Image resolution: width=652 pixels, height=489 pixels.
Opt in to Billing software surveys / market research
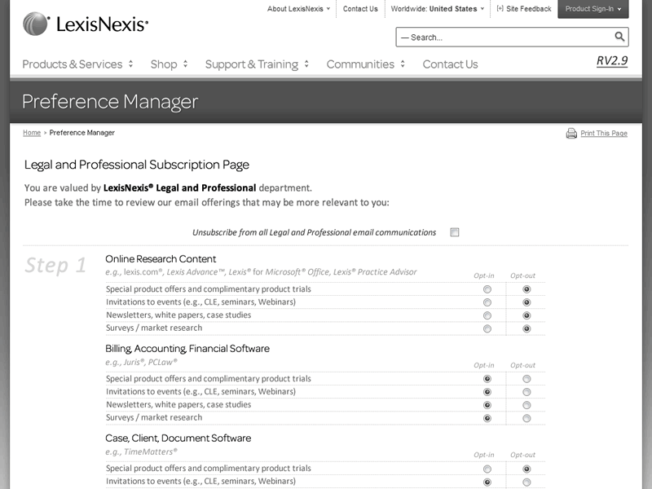(x=487, y=418)
